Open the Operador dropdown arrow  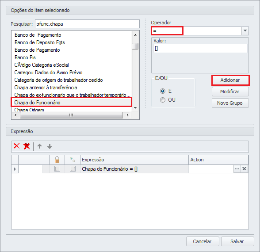tap(245, 31)
